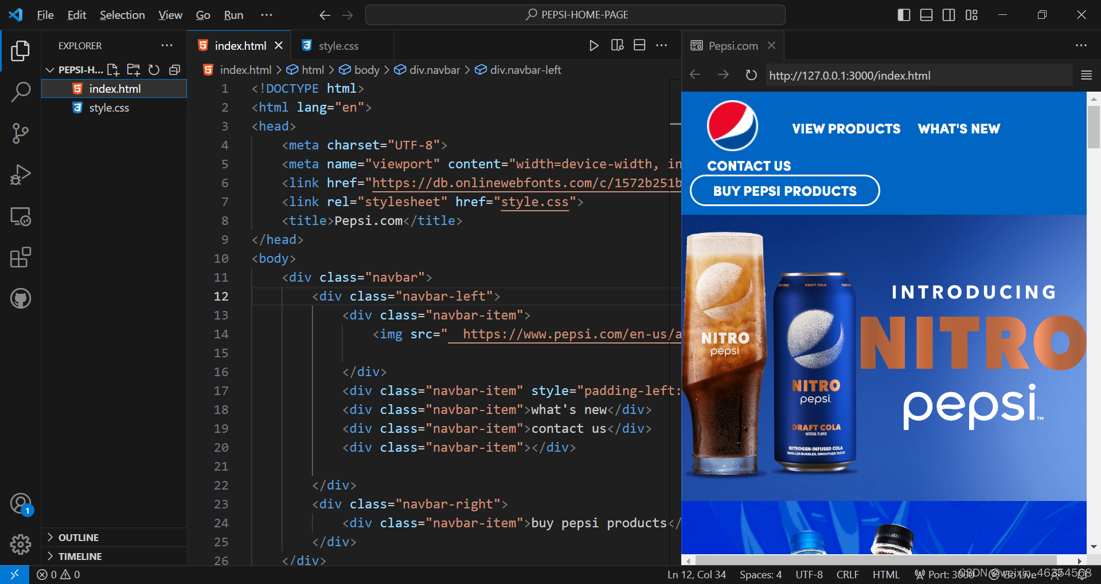Open the Accounts menu

21,504
